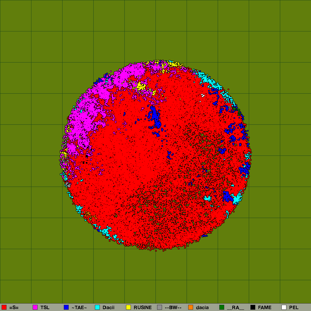Select the TSL legend label

click(x=45, y=308)
